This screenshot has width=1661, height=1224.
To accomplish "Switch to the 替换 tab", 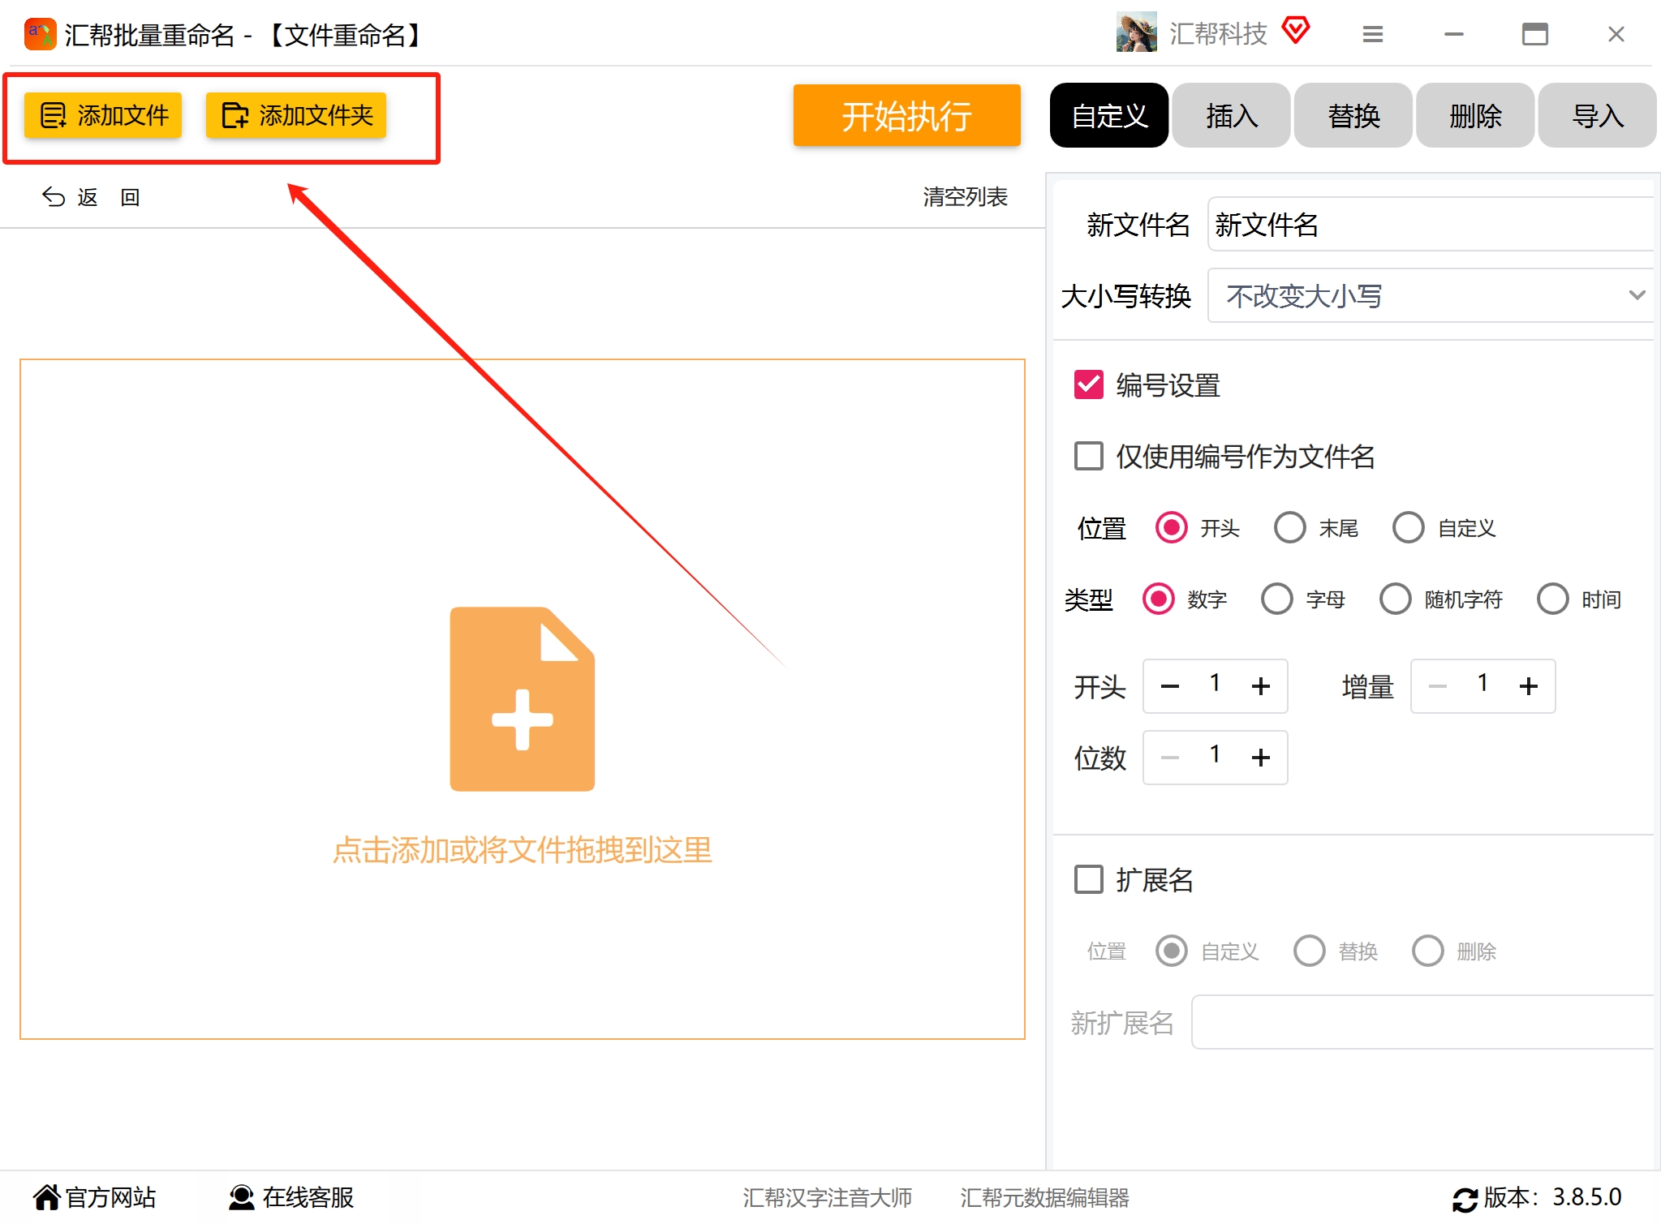I will pyautogui.click(x=1353, y=115).
